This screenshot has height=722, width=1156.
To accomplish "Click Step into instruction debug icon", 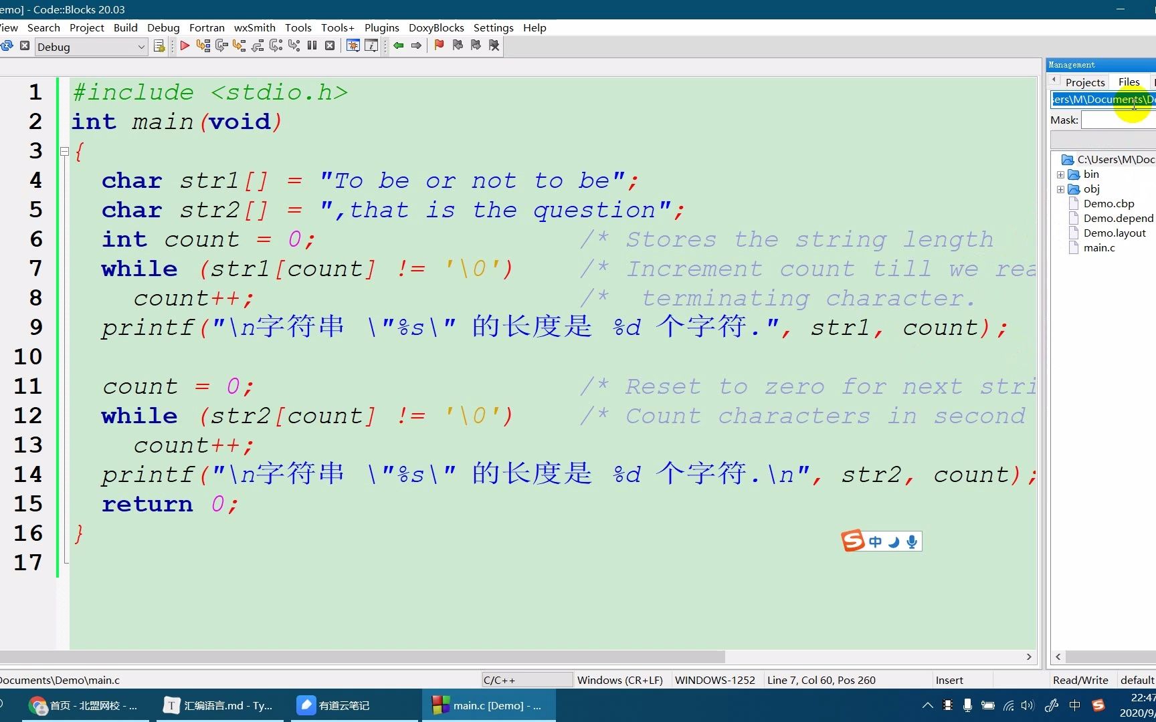I will [294, 45].
